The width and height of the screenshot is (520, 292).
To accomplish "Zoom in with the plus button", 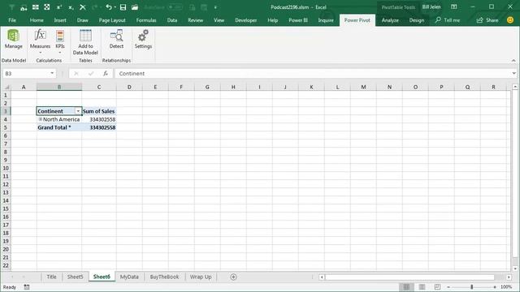I will [x=495, y=287].
